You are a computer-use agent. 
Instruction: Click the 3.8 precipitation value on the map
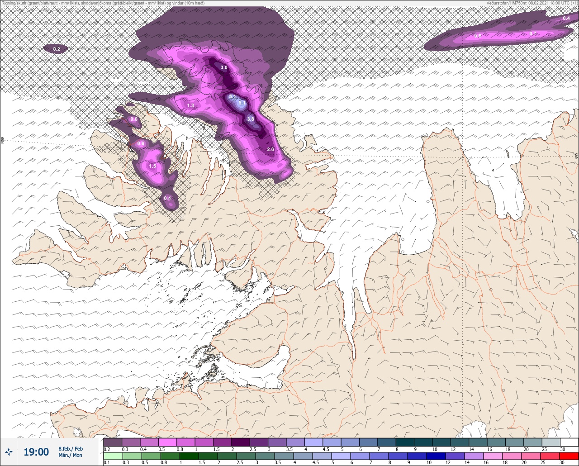point(251,119)
